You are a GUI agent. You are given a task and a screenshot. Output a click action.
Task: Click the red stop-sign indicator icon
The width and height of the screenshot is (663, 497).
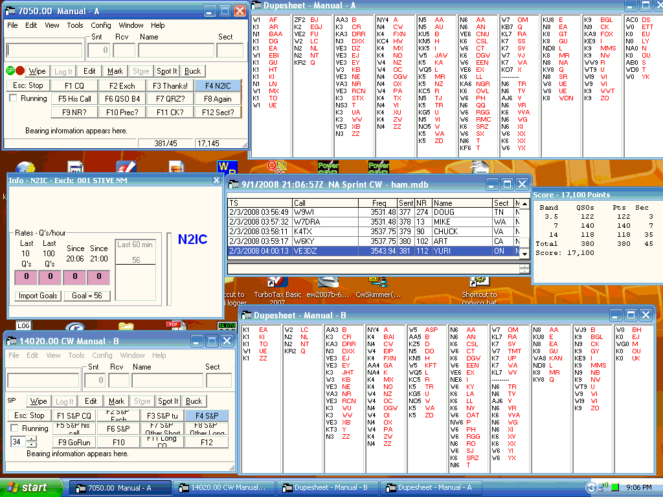coord(20,71)
